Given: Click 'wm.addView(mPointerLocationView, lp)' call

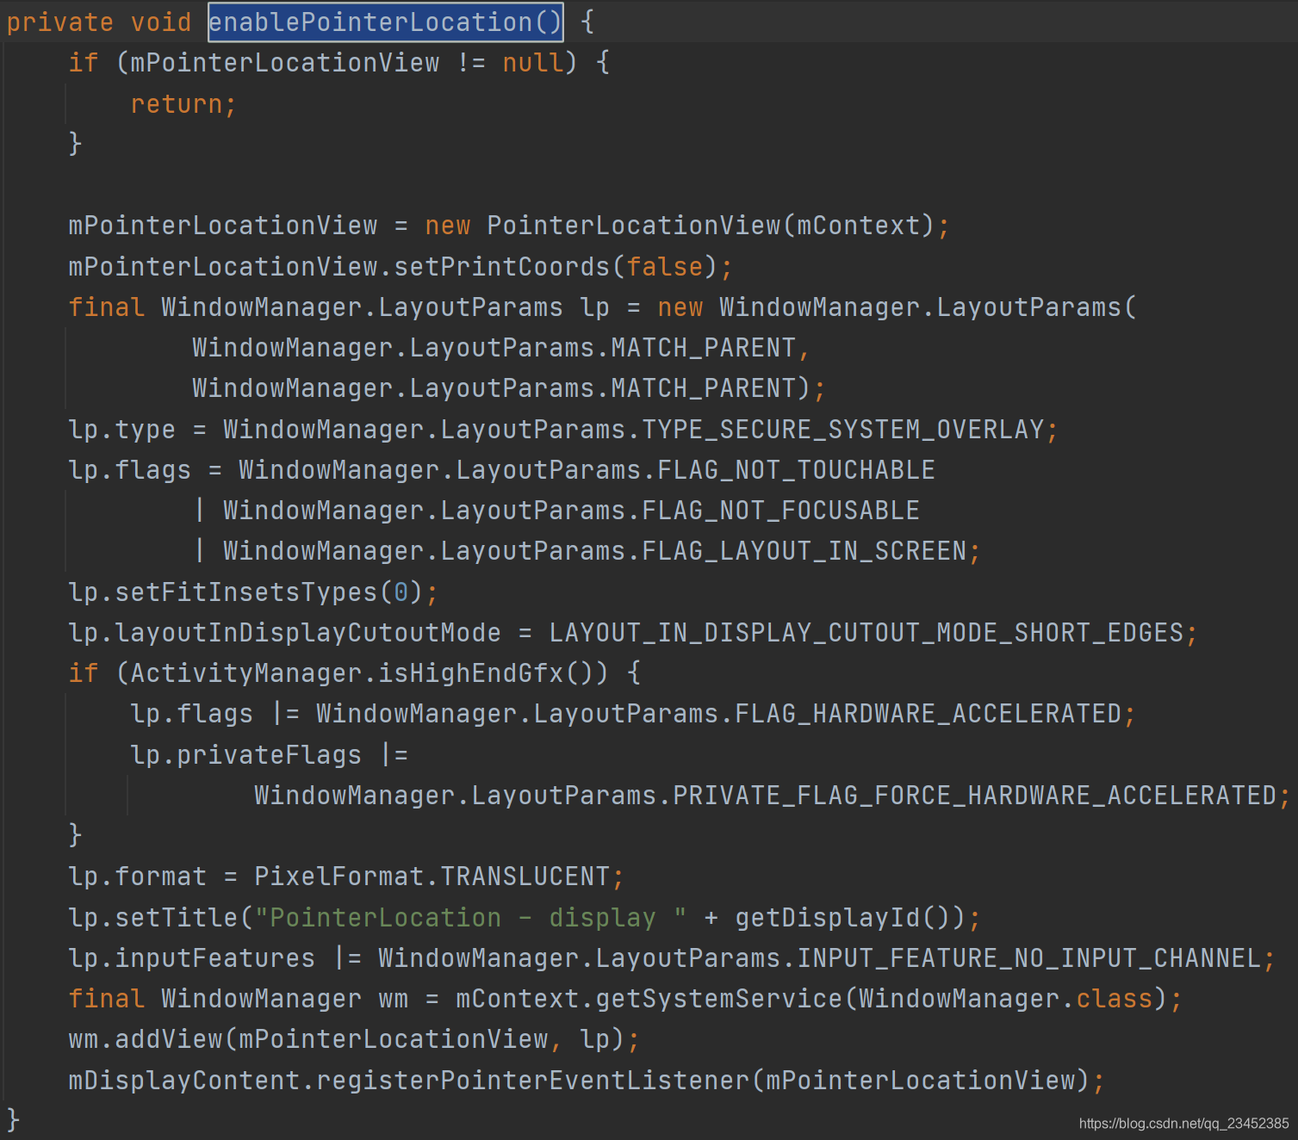Looking at the screenshot, I should [x=346, y=1039].
